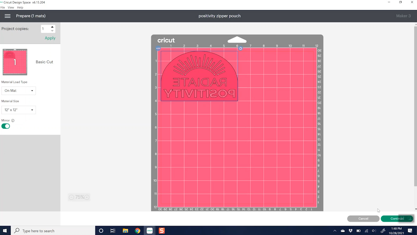Click the green Continue button
Image resolution: width=417 pixels, height=235 pixels.
click(x=397, y=219)
